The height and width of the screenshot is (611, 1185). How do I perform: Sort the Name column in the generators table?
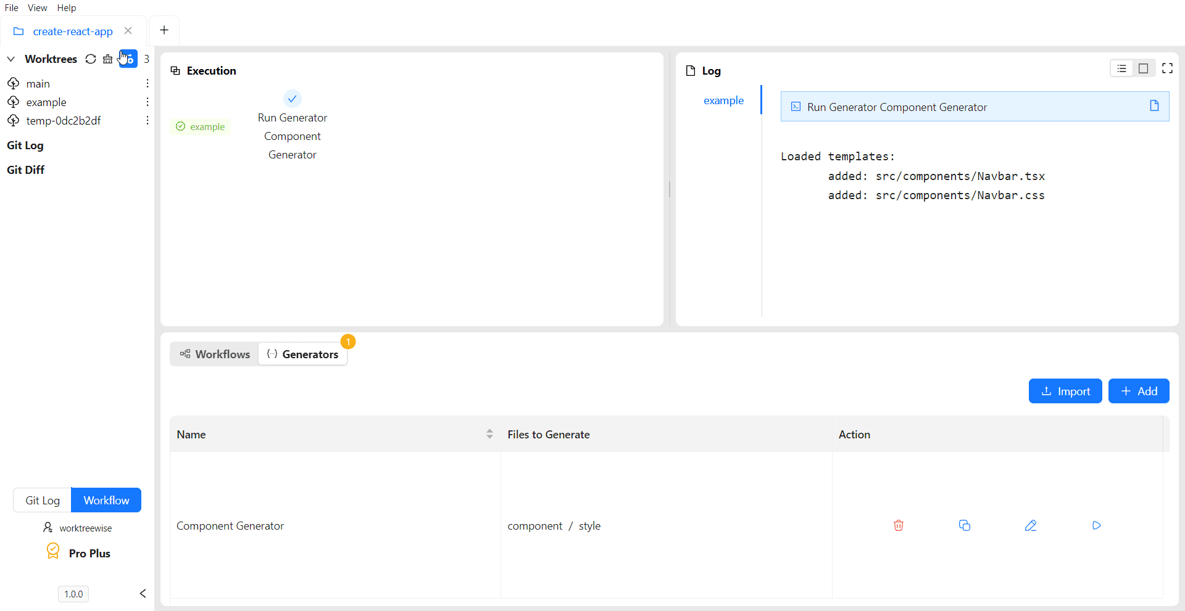click(x=489, y=433)
